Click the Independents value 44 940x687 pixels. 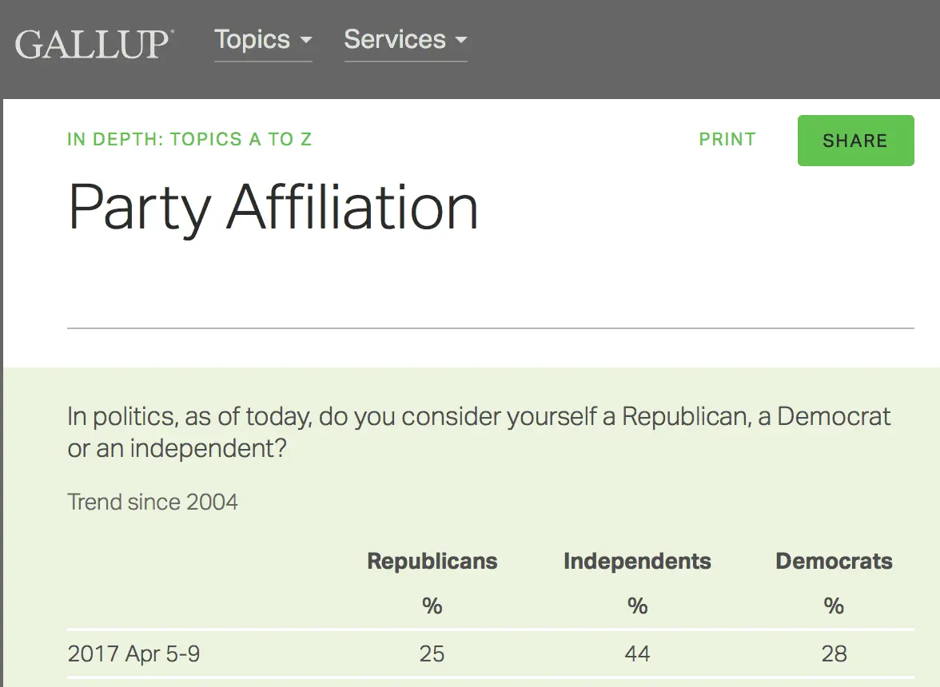(637, 654)
